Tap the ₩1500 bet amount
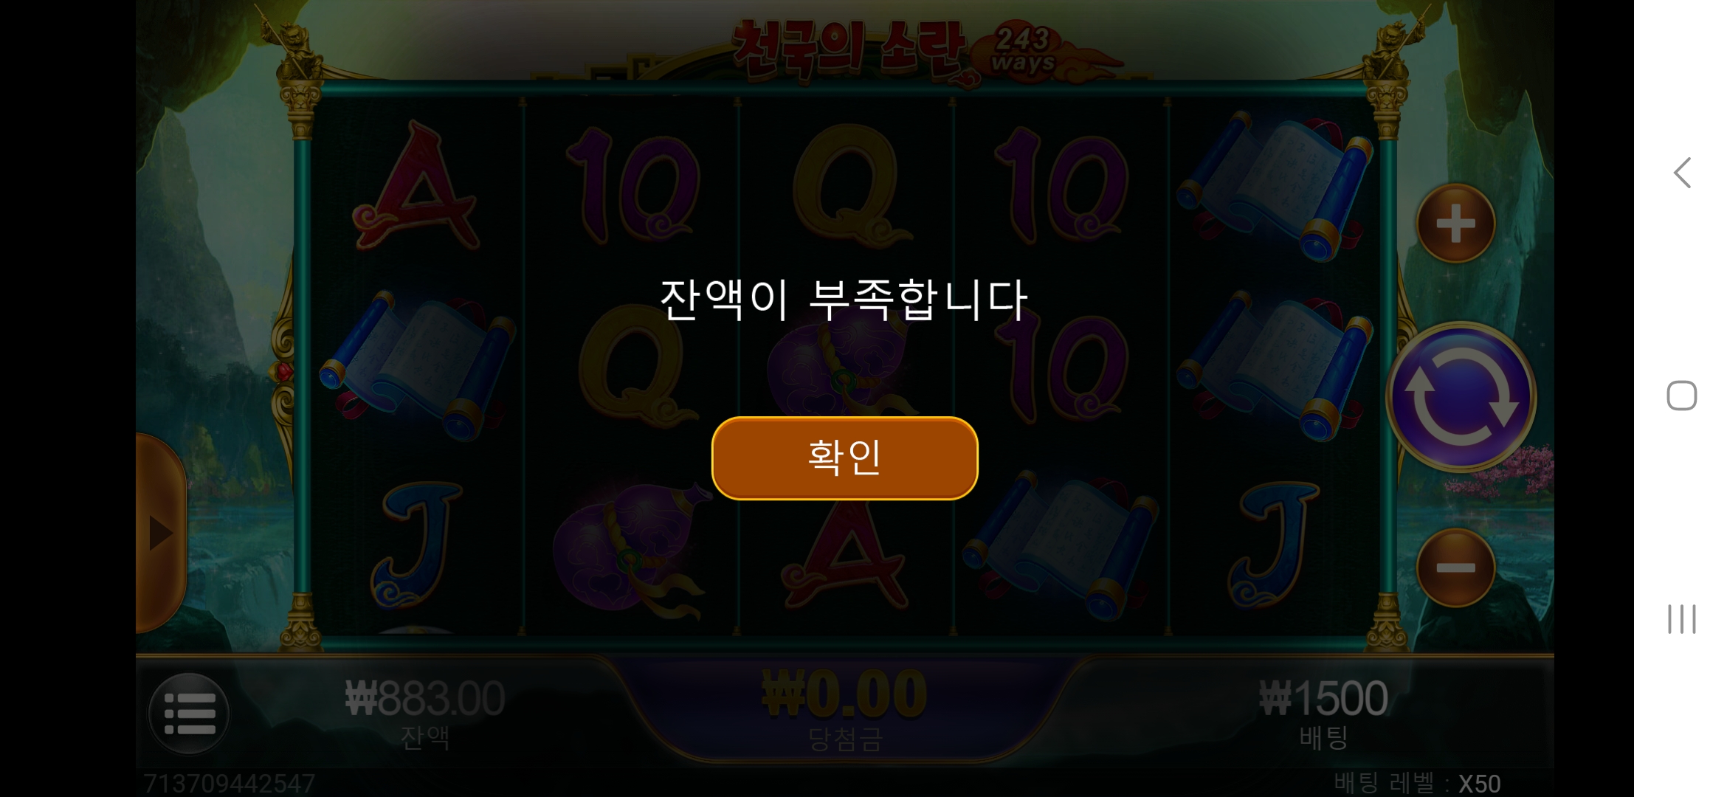 1323,698
